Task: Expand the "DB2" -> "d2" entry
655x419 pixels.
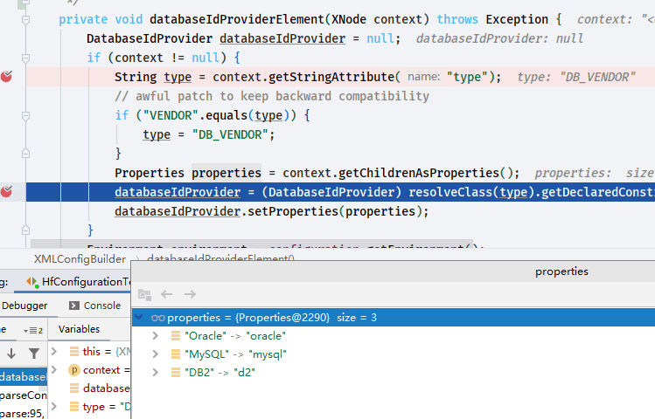Action: (x=156, y=372)
